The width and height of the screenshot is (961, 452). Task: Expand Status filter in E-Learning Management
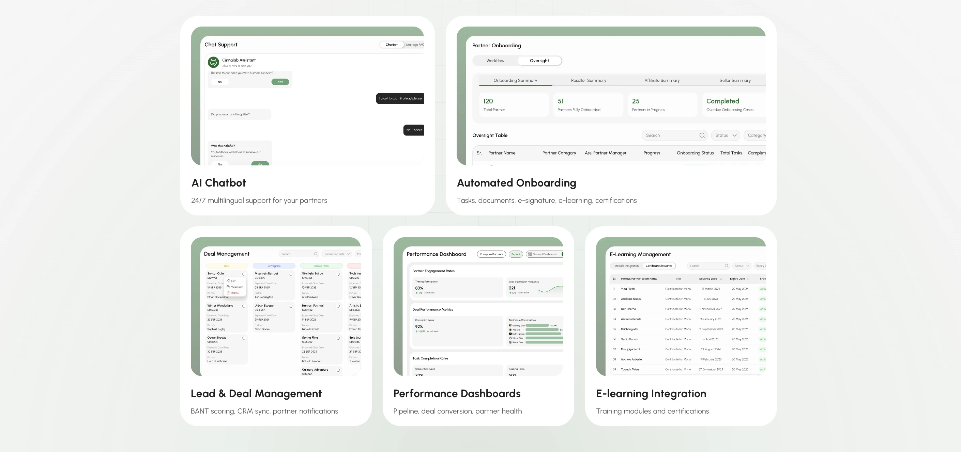click(742, 266)
